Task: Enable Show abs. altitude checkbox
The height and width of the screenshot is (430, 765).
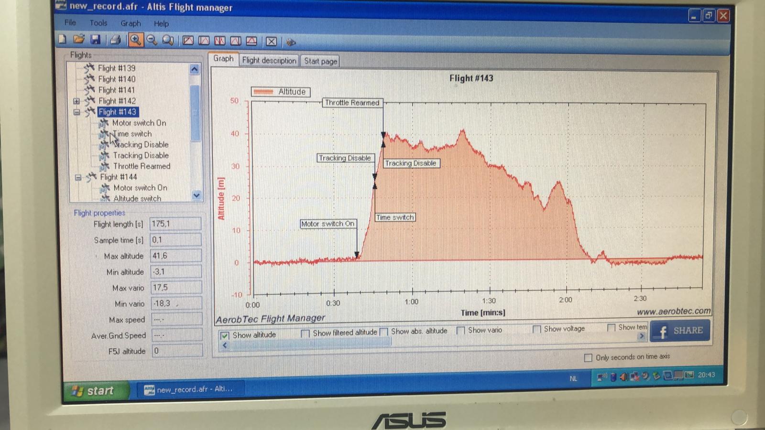Action: tap(383, 332)
